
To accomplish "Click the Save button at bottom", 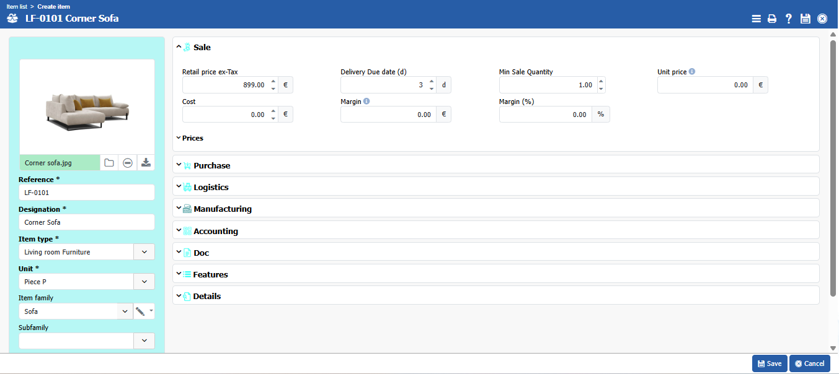I will 769,363.
